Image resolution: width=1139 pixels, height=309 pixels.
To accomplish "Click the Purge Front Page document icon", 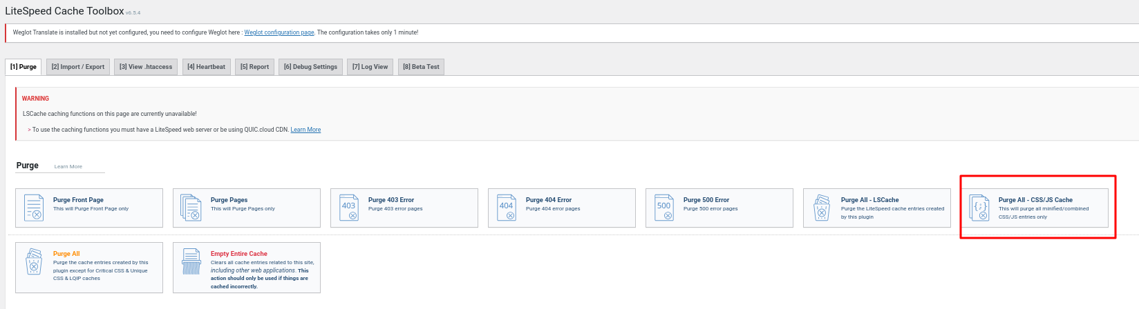I will [x=34, y=208].
